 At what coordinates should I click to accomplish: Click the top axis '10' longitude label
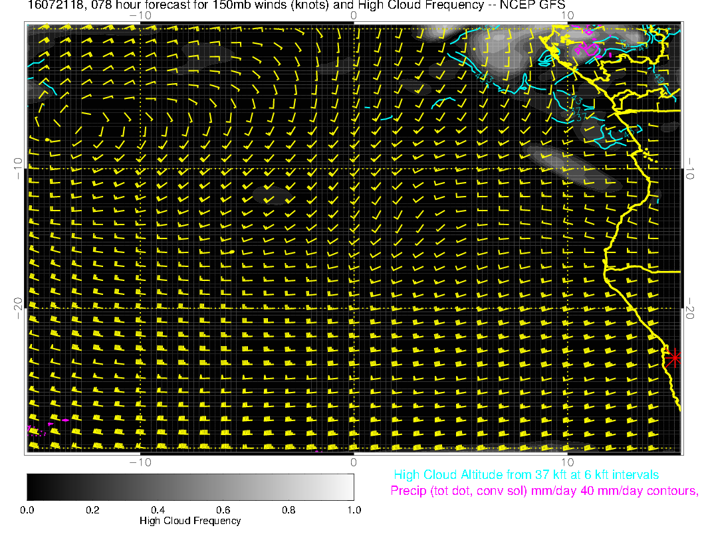[567, 16]
